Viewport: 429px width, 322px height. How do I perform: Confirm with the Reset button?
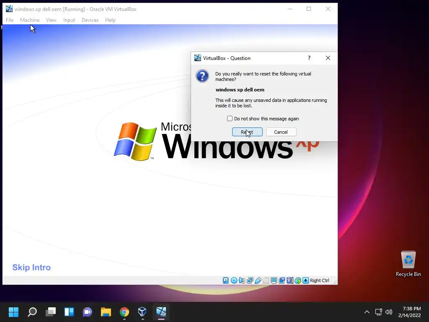(247, 132)
